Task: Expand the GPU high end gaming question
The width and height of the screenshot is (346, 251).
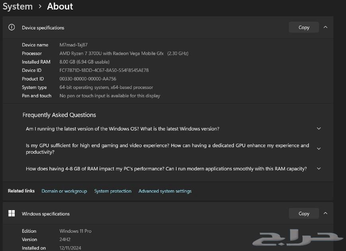Action: 319,149
